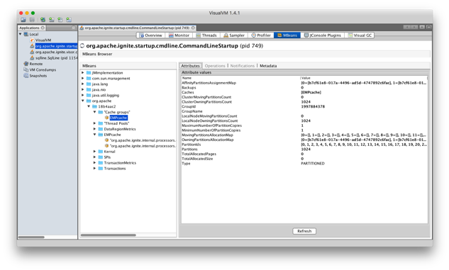This screenshot has height=270, width=449.
Task: Click the Application Snapshot toolbar icon
Action: [69, 20]
